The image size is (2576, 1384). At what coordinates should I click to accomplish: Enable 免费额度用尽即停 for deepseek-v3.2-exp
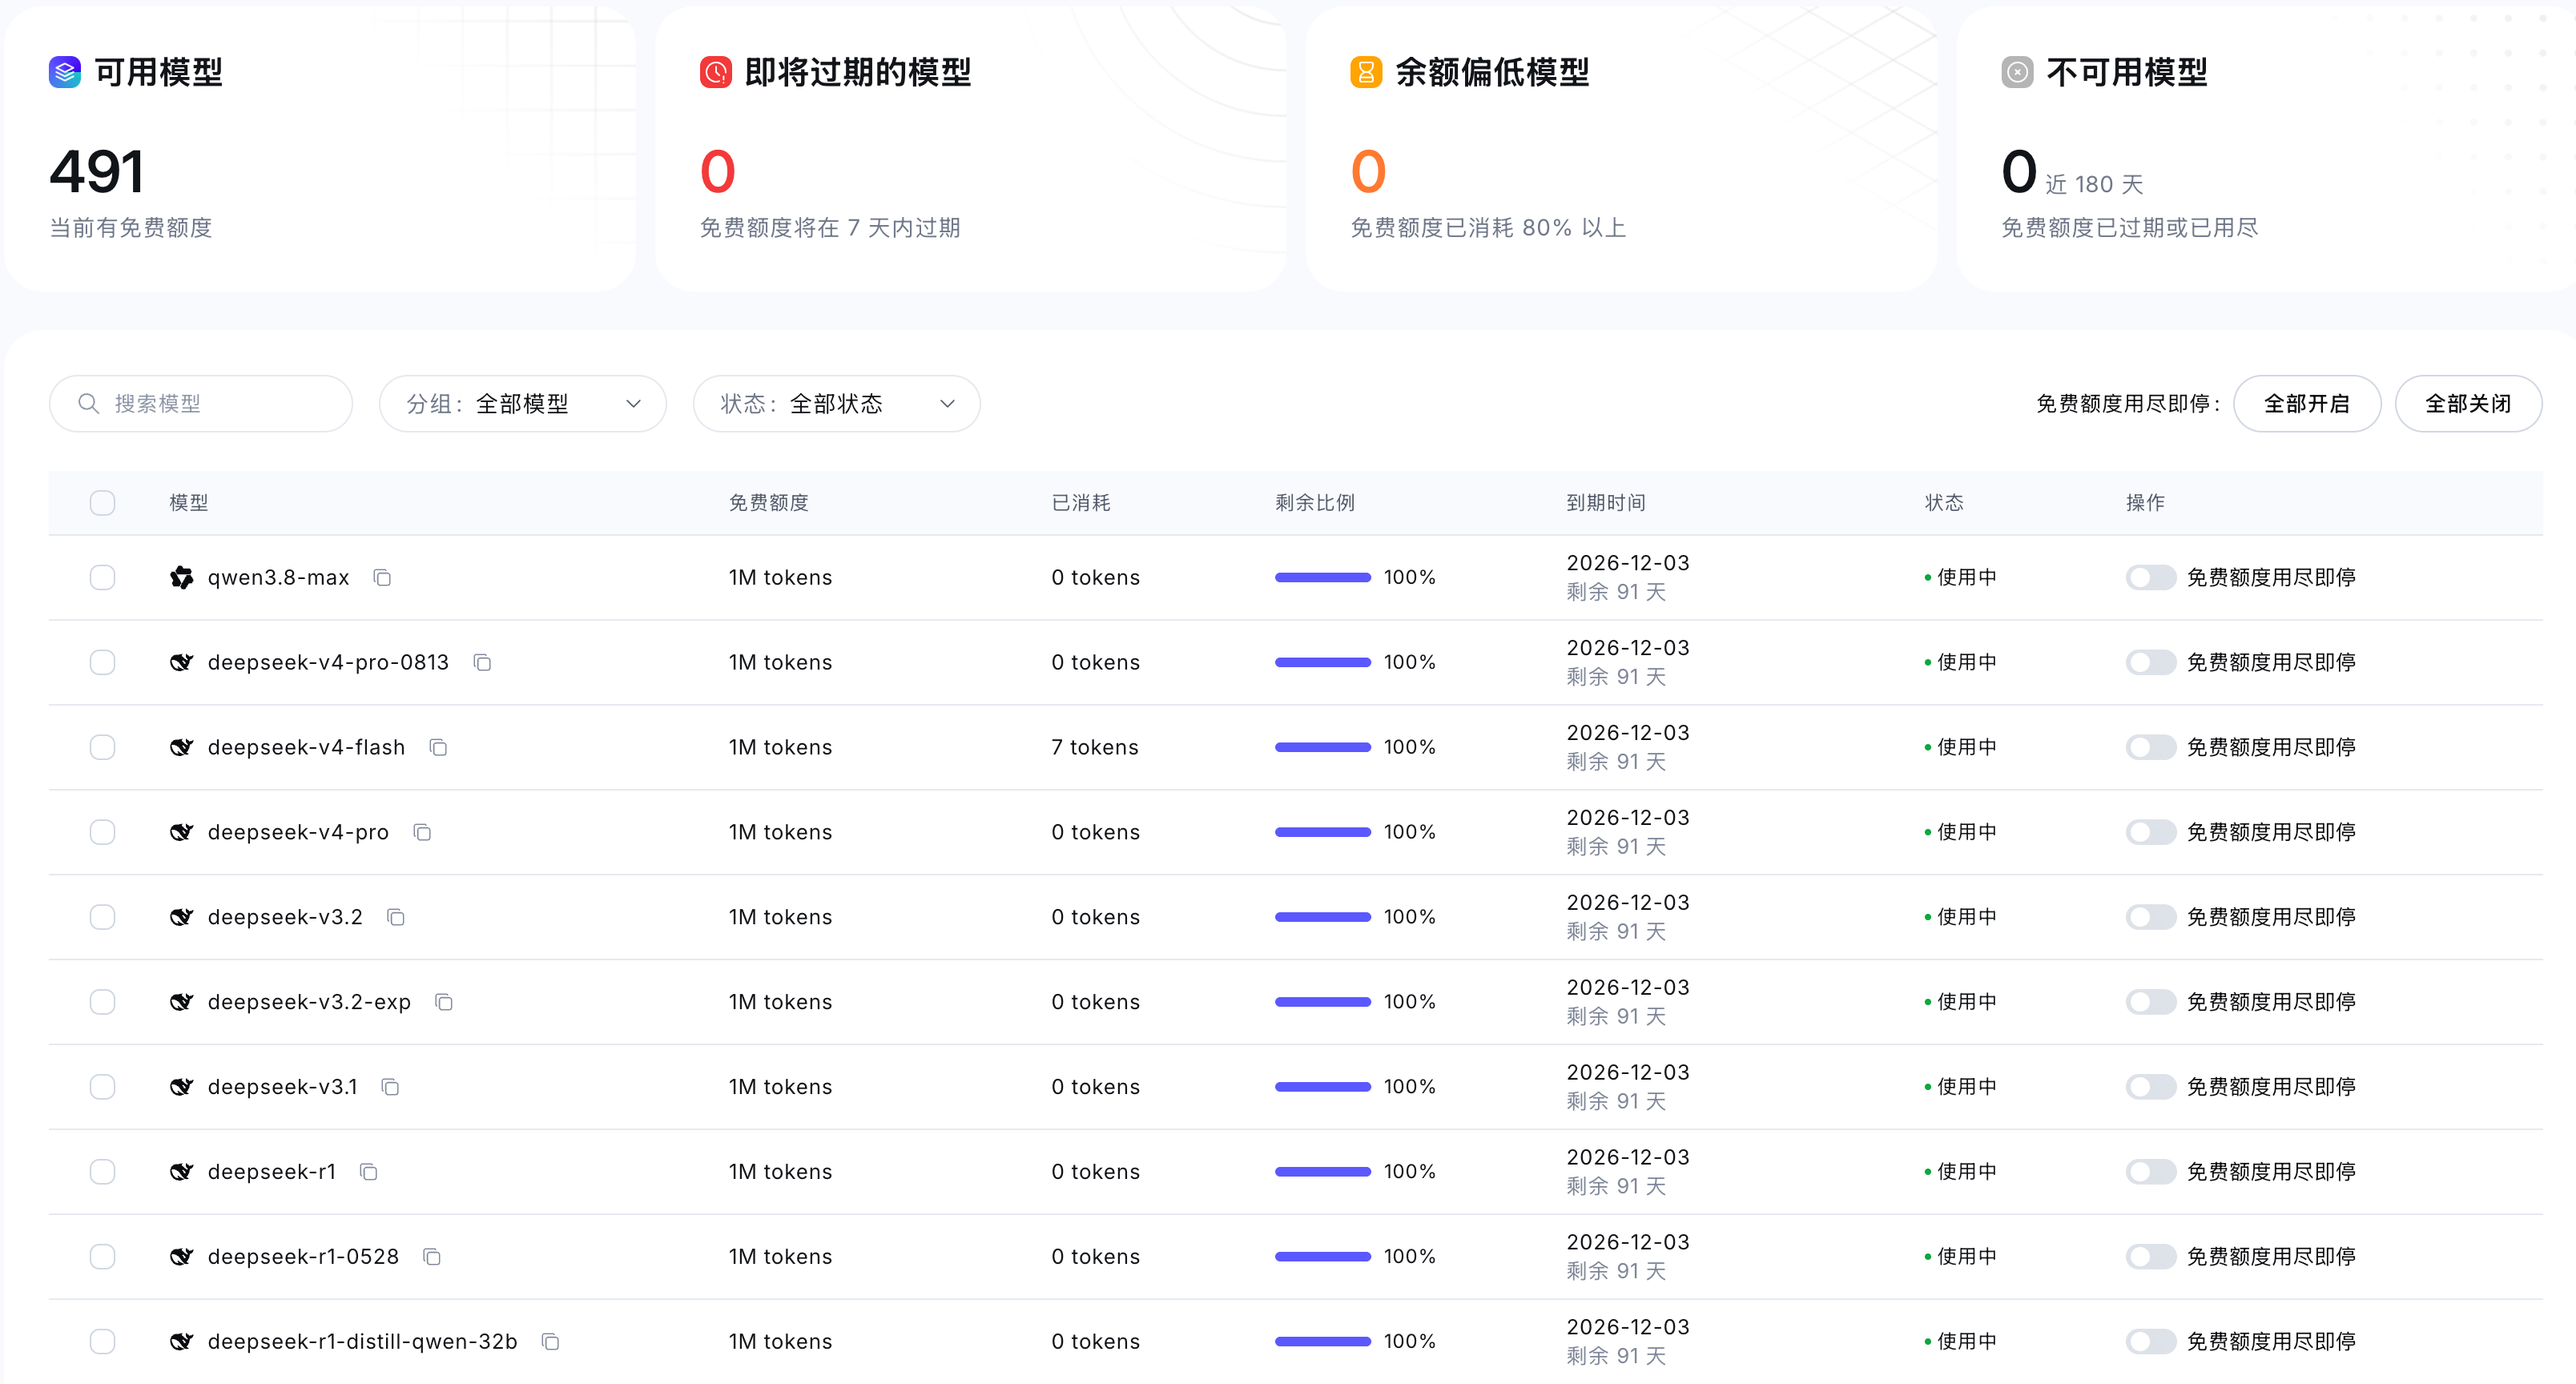point(2151,1003)
